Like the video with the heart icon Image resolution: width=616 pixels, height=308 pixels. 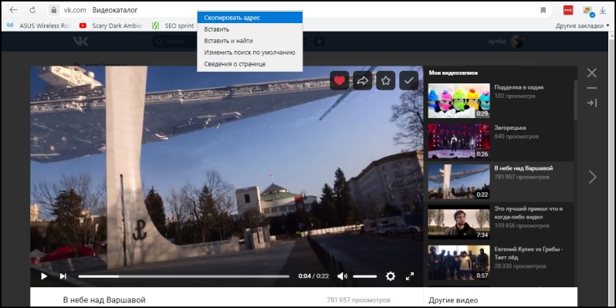click(340, 80)
